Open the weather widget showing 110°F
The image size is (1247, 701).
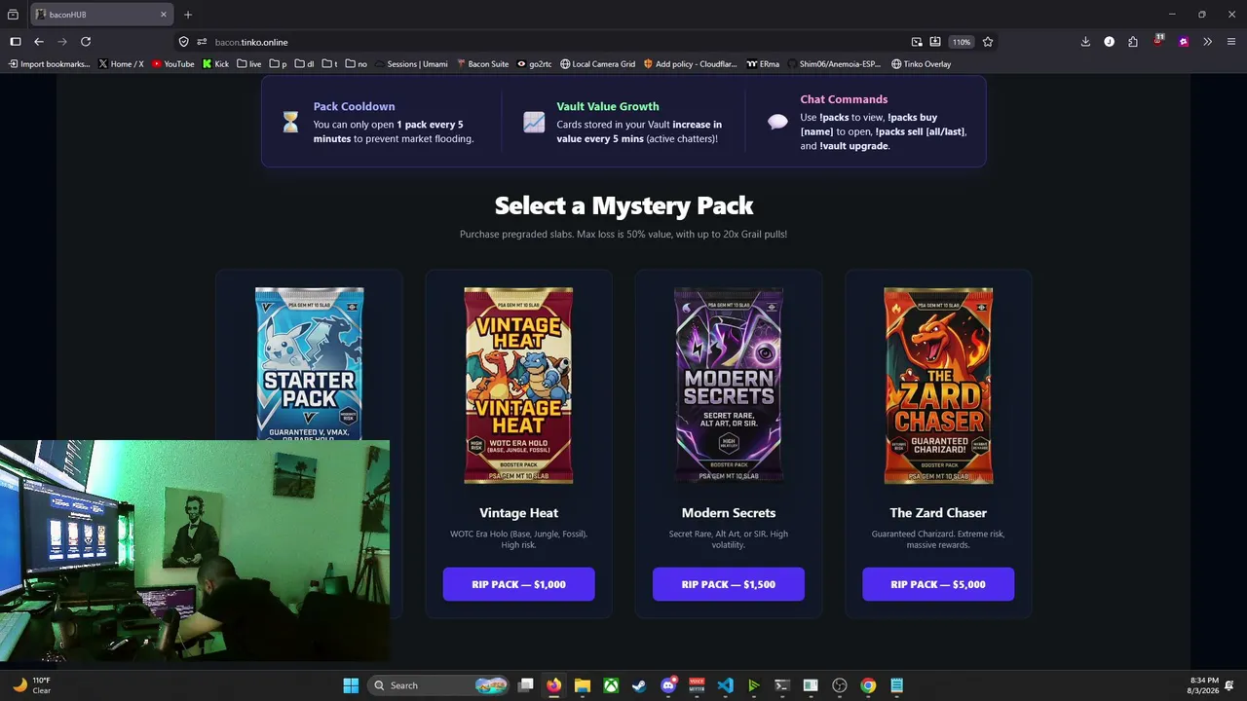pyautogui.click(x=31, y=685)
